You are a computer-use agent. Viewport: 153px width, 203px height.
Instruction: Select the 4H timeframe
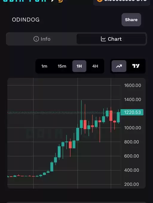(x=95, y=66)
